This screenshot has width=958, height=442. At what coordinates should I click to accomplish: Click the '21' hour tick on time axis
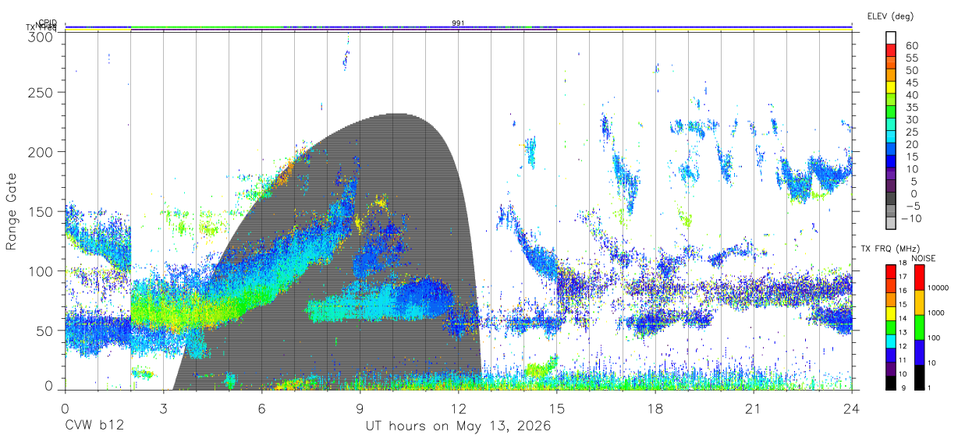click(754, 408)
